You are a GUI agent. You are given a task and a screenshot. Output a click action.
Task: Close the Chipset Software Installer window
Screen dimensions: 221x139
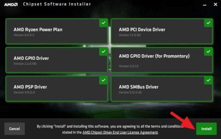215,4
